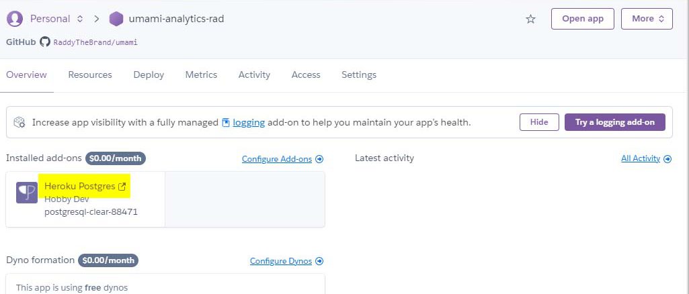This screenshot has width=689, height=294.
Task: Click the GitHub octocat icon
Action: [x=45, y=42]
